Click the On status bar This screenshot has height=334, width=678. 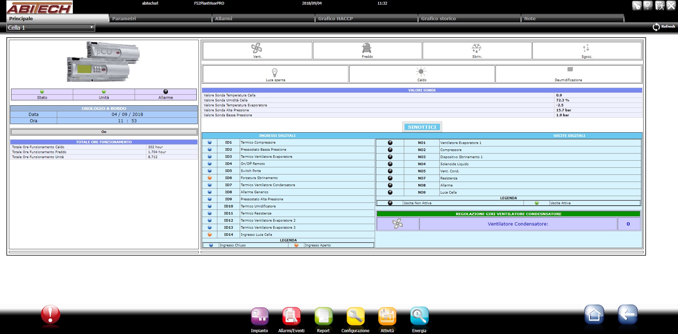tap(104, 132)
